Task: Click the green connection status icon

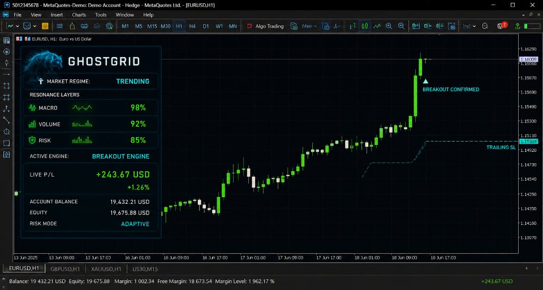Action: tap(518, 26)
